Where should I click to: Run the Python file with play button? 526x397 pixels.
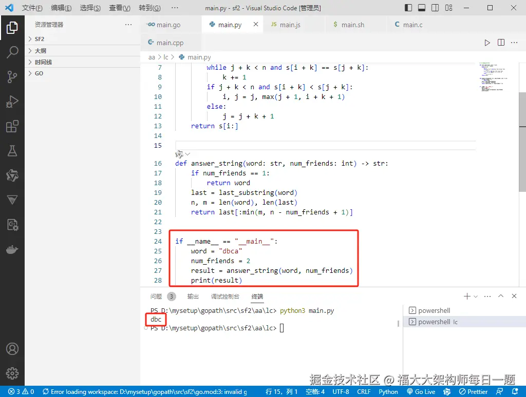click(x=487, y=43)
